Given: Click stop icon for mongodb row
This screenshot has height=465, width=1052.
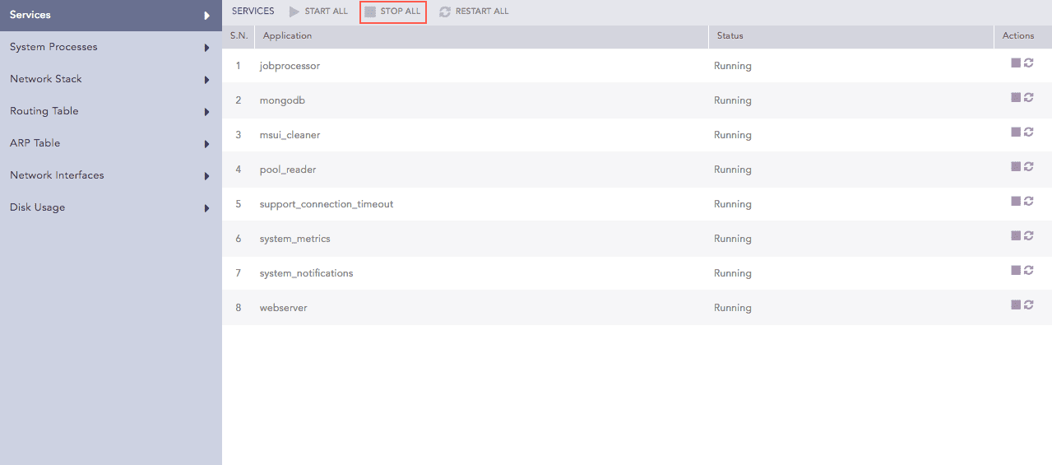Looking at the screenshot, I should tap(1016, 98).
